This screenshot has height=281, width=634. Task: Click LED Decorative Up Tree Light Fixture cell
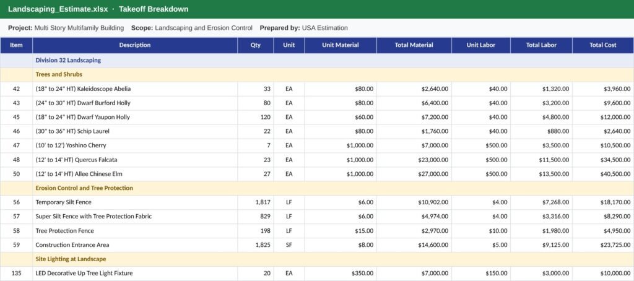click(135, 274)
